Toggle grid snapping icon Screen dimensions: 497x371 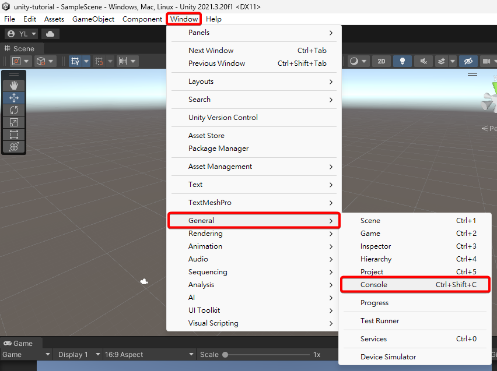point(99,61)
